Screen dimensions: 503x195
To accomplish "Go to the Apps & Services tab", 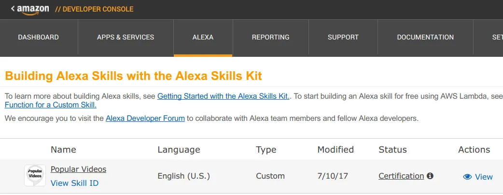I will pos(126,37).
